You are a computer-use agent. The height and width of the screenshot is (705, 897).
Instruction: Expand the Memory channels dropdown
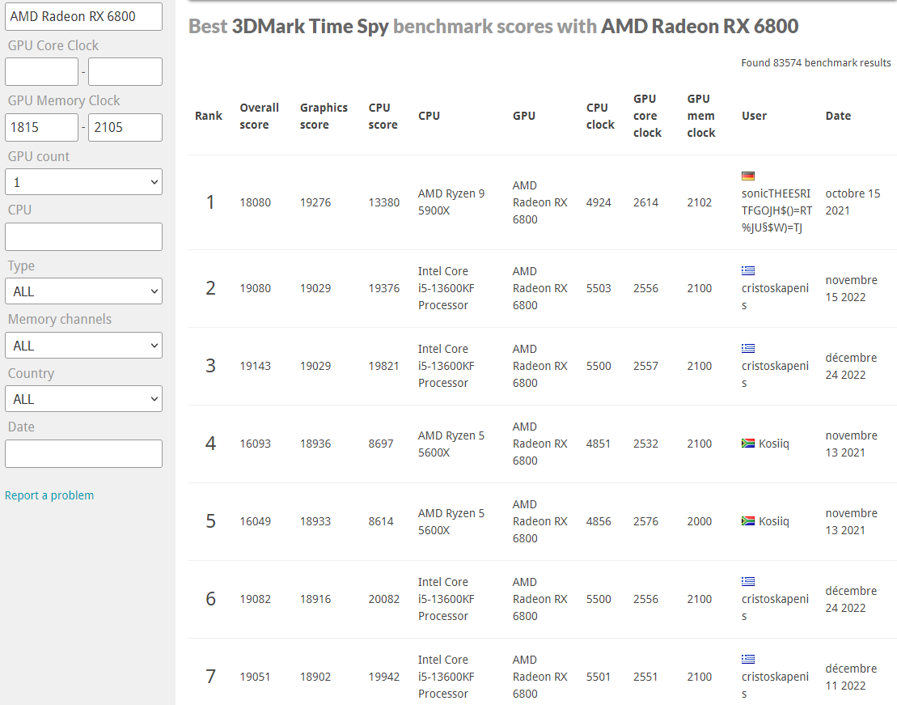click(83, 346)
